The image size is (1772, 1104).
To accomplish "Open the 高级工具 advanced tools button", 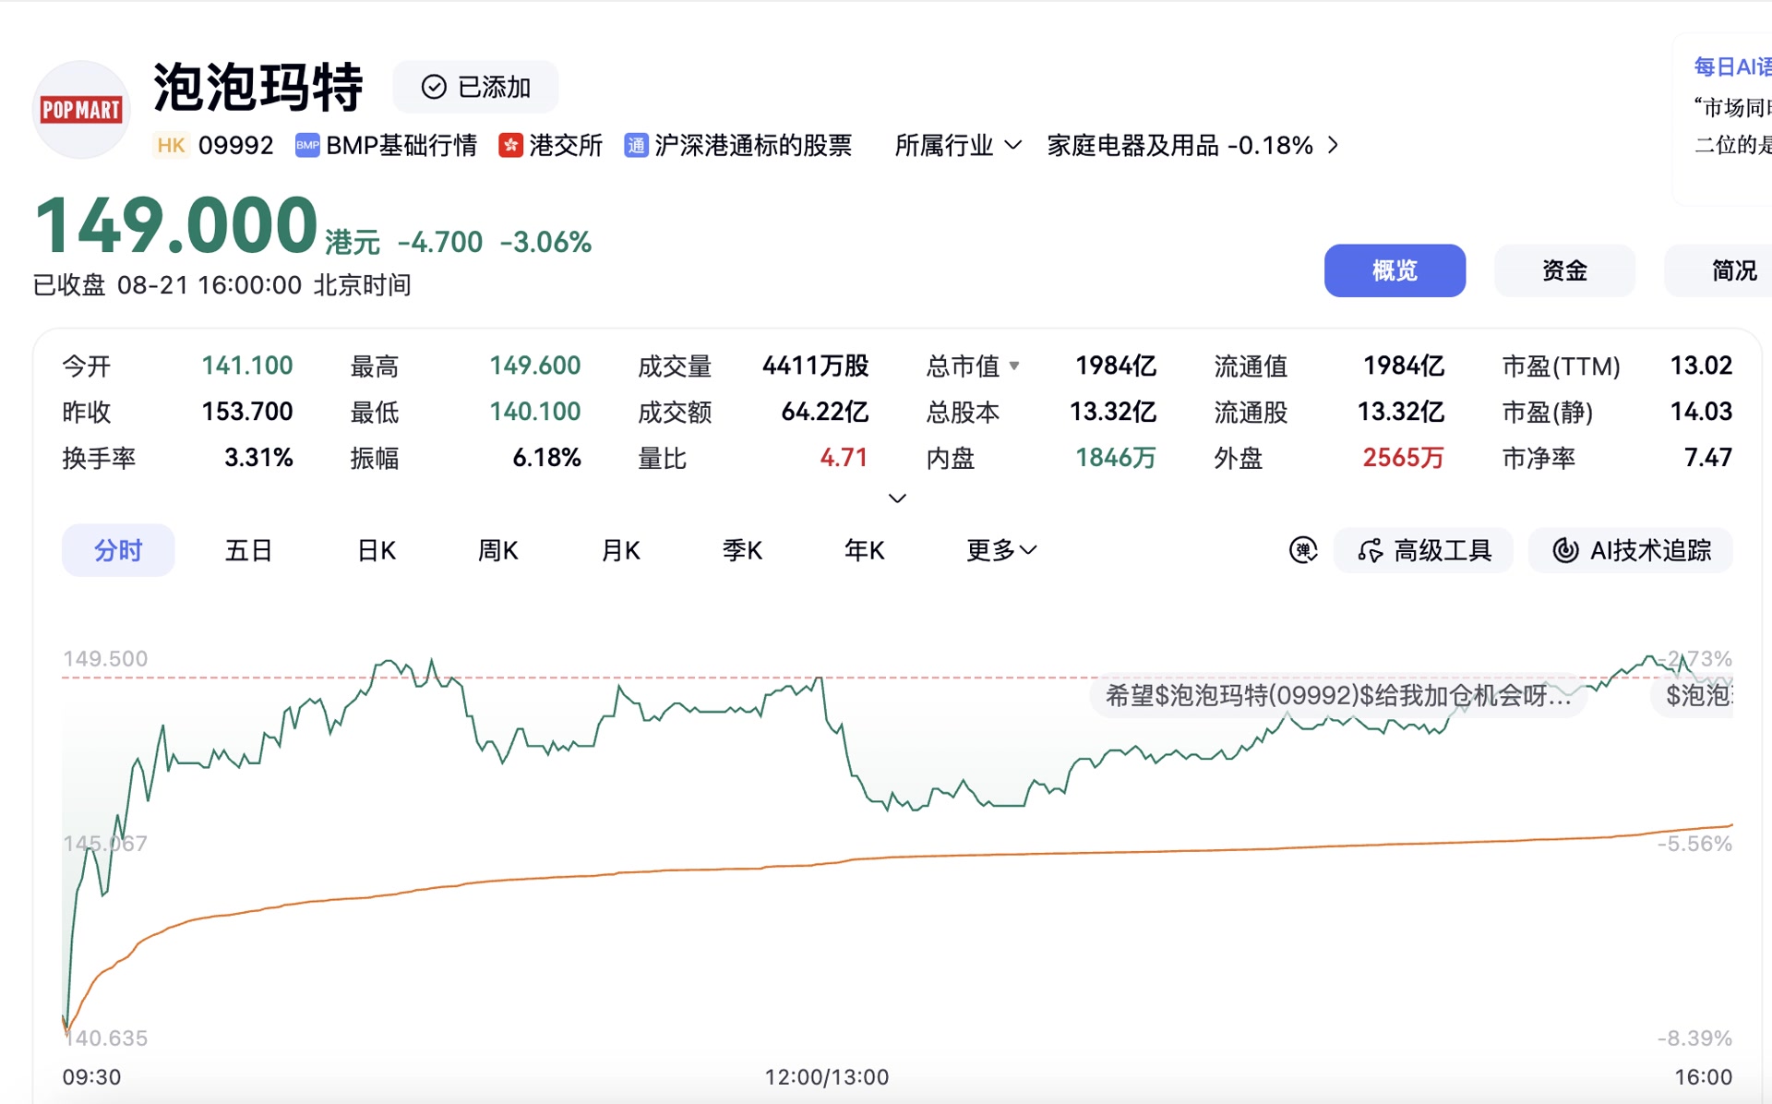I will [x=1423, y=550].
